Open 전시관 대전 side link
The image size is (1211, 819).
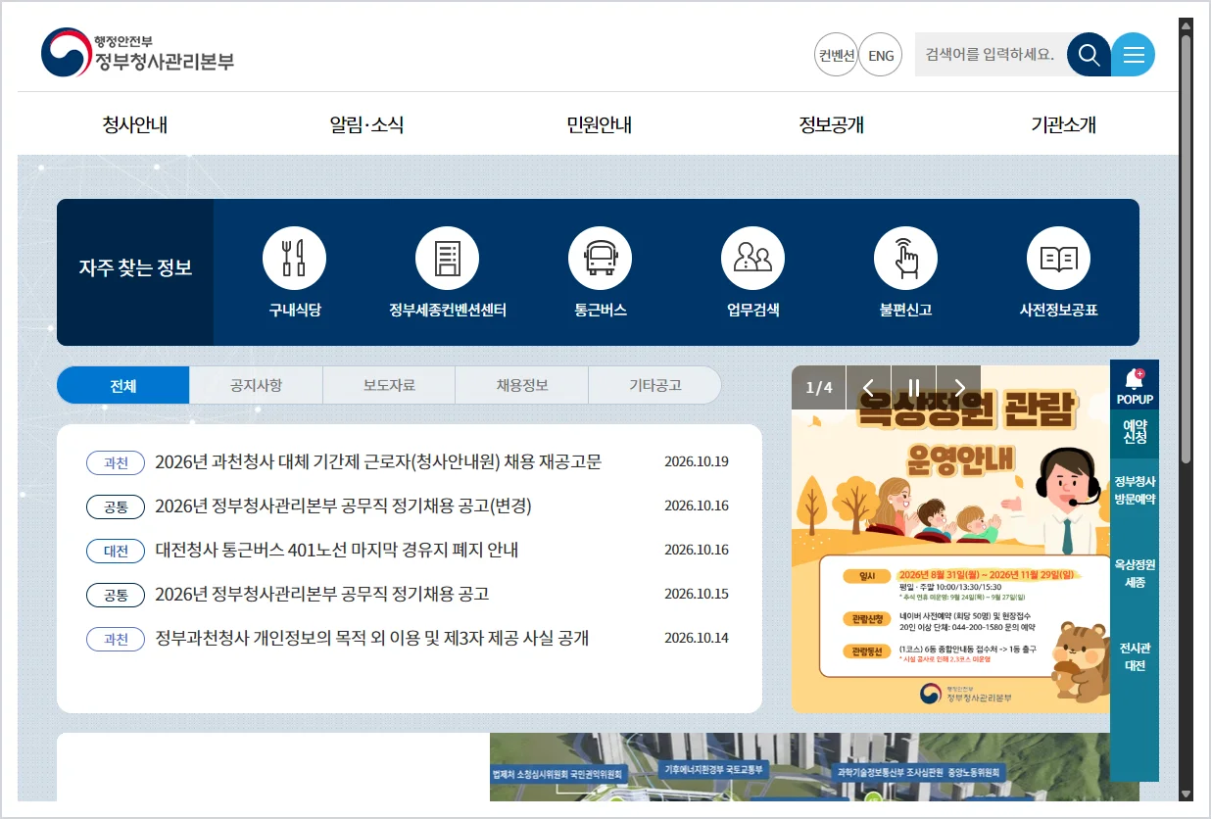[1135, 656]
